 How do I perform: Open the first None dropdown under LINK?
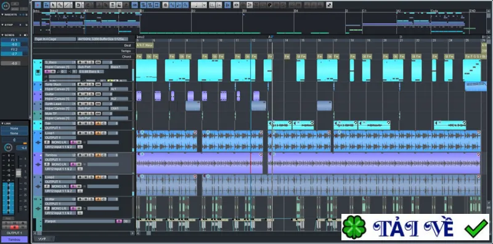14,128
